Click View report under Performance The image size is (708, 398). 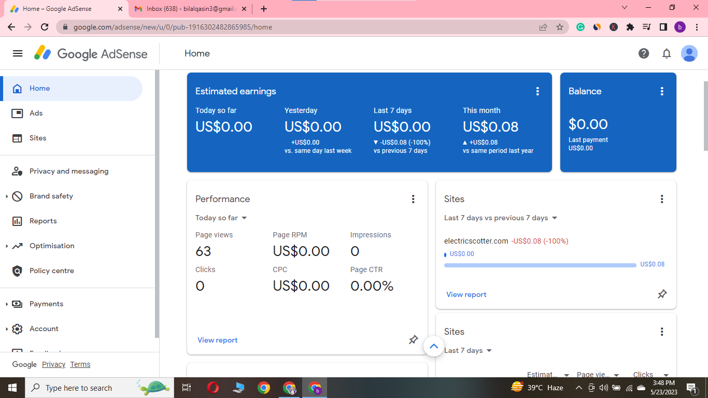click(x=218, y=340)
